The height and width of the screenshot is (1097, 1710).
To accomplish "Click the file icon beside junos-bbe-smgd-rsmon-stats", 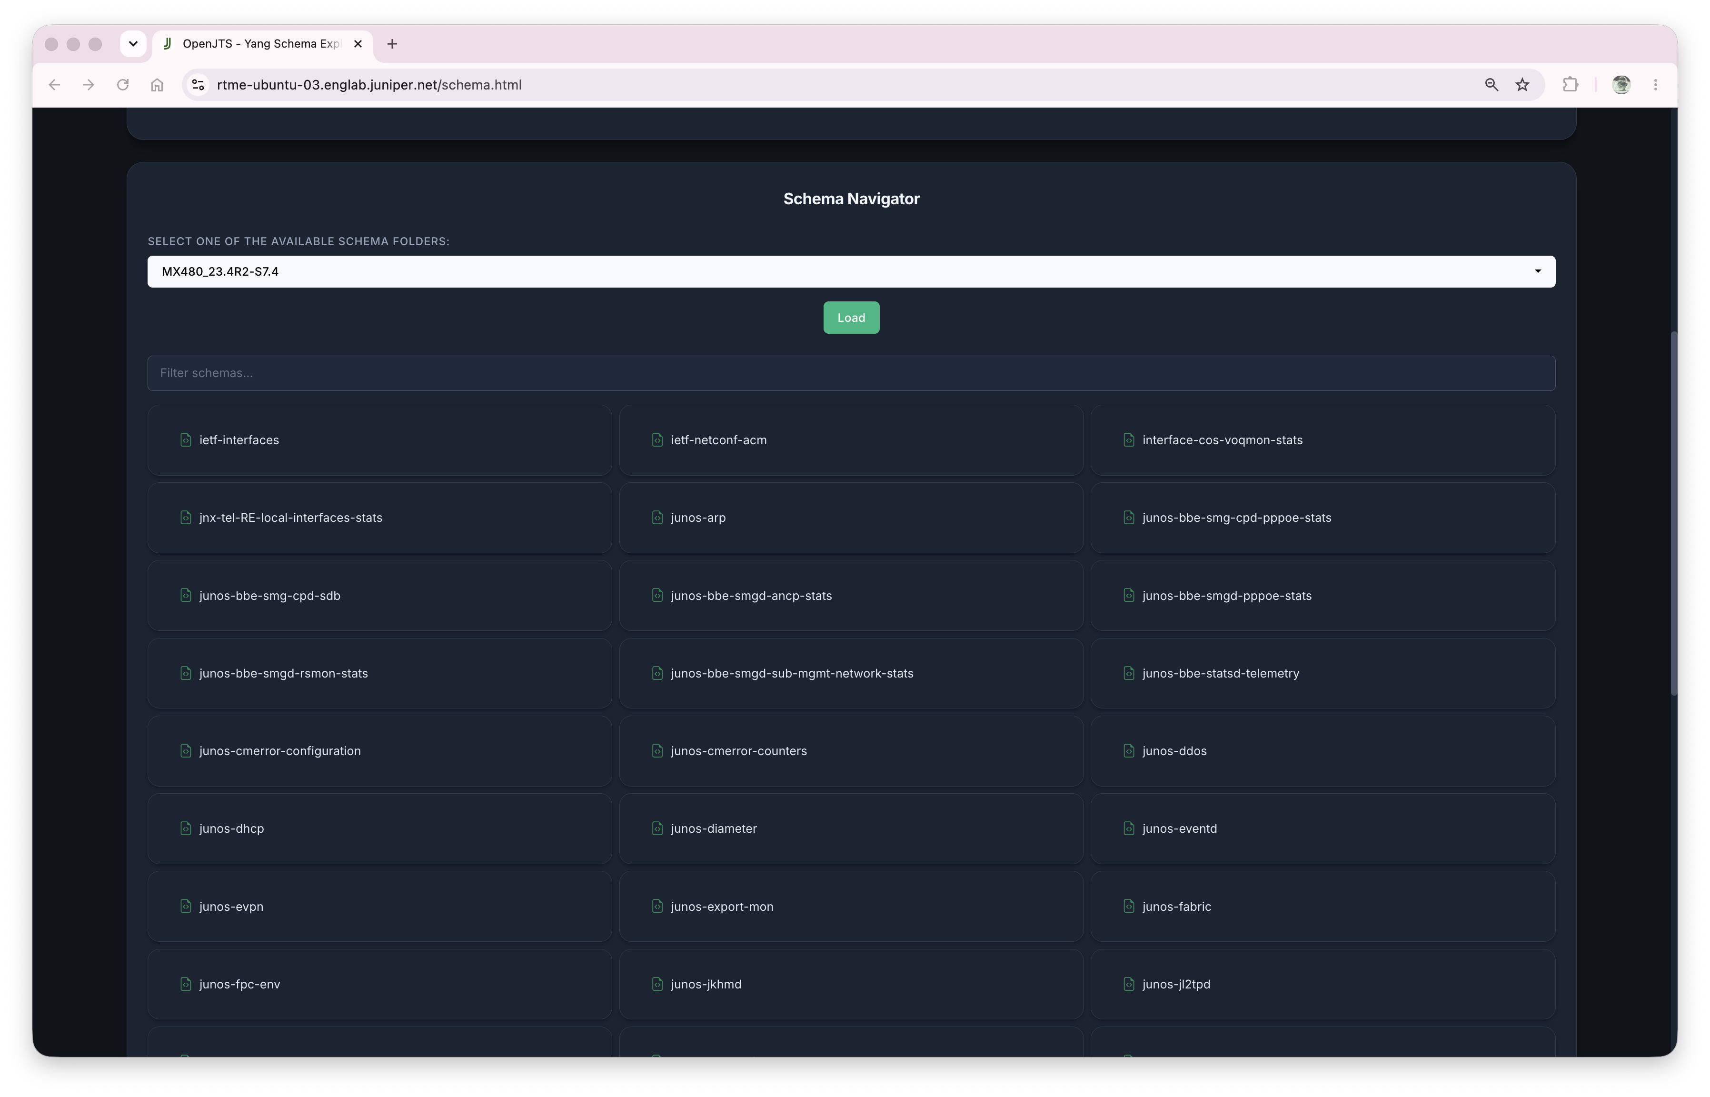I will (186, 673).
